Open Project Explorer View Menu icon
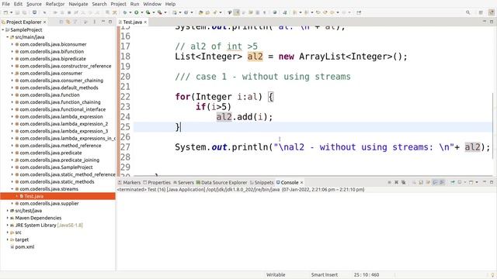 coord(94,22)
